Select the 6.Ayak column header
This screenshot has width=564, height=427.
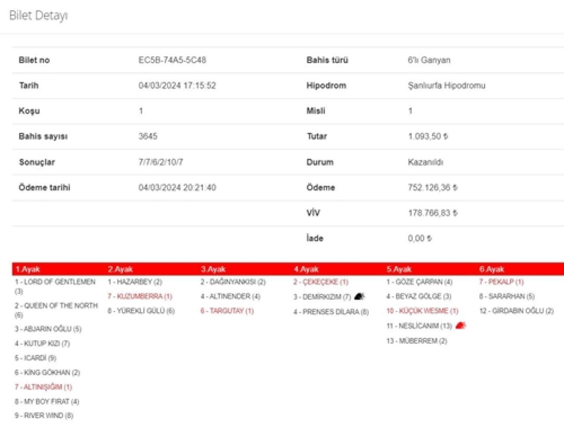tap(491, 269)
